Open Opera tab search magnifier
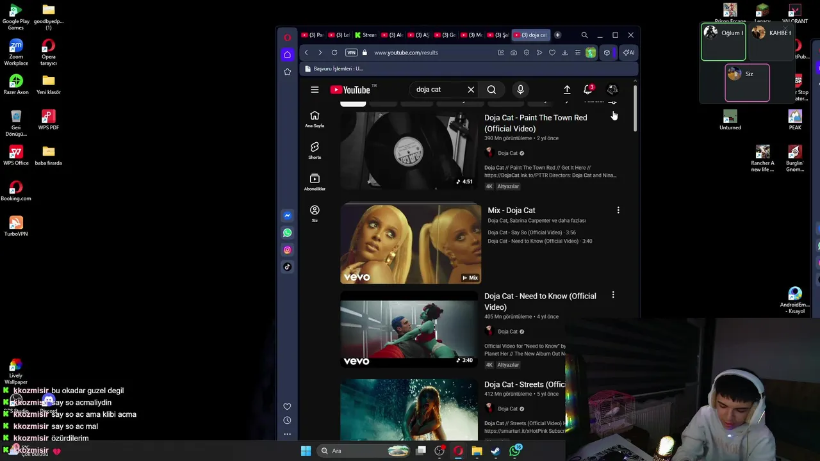 [584, 35]
